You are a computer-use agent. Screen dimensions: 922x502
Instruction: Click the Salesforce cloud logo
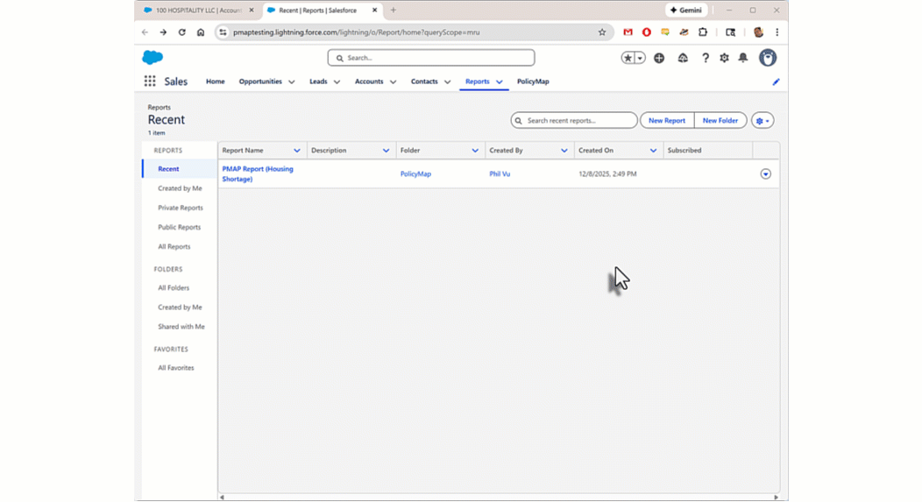point(152,57)
